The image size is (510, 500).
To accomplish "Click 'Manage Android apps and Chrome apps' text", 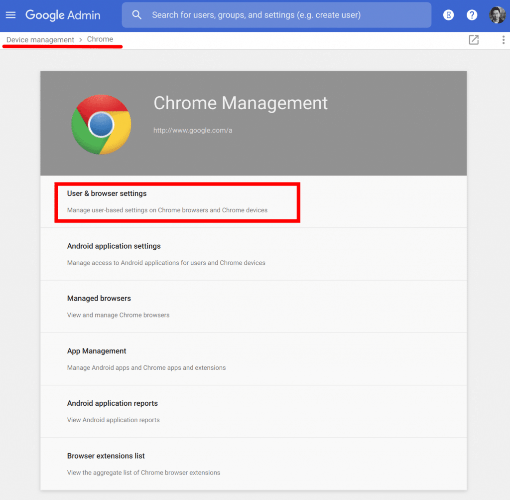I will pyautogui.click(x=146, y=367).
